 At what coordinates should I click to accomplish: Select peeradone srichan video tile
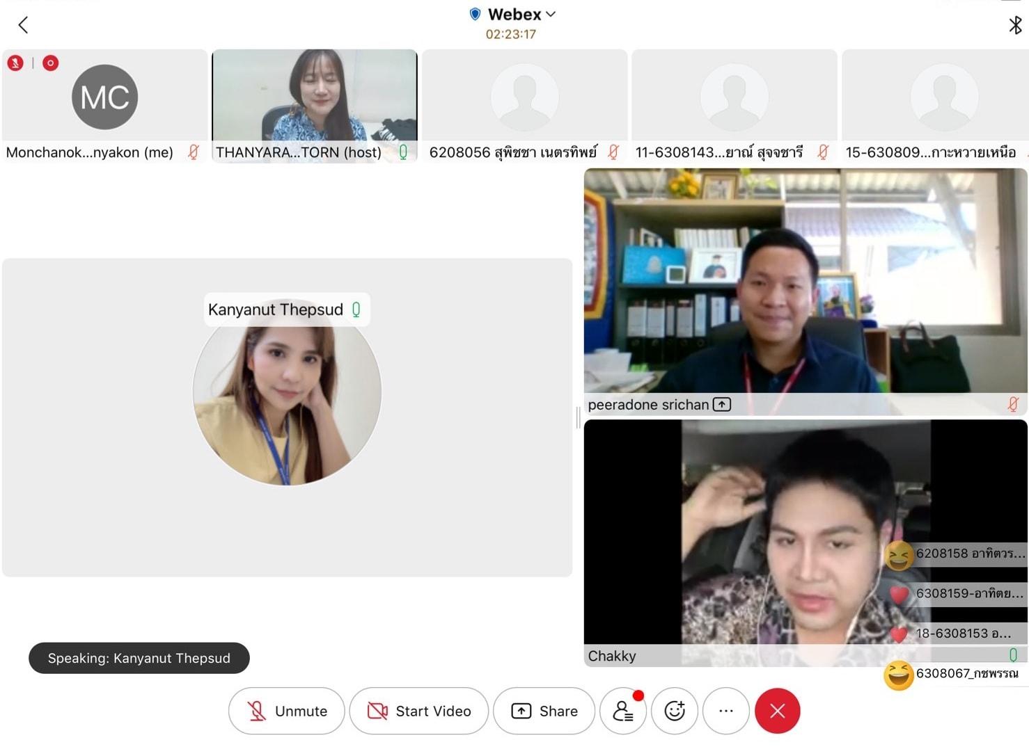(x=806, y=291)
